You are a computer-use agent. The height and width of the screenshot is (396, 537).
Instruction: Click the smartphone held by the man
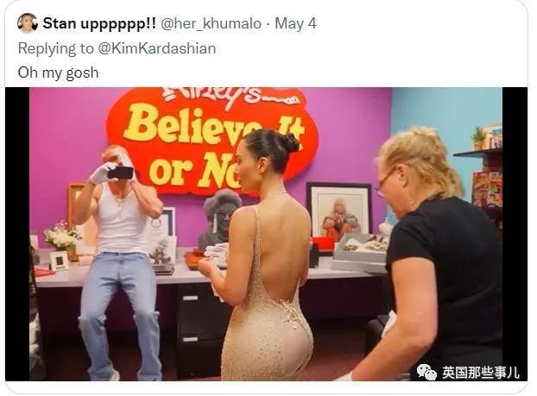(121, 173)
